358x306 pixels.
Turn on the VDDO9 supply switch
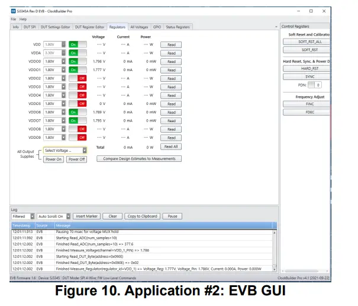click(x=78, y=138)
